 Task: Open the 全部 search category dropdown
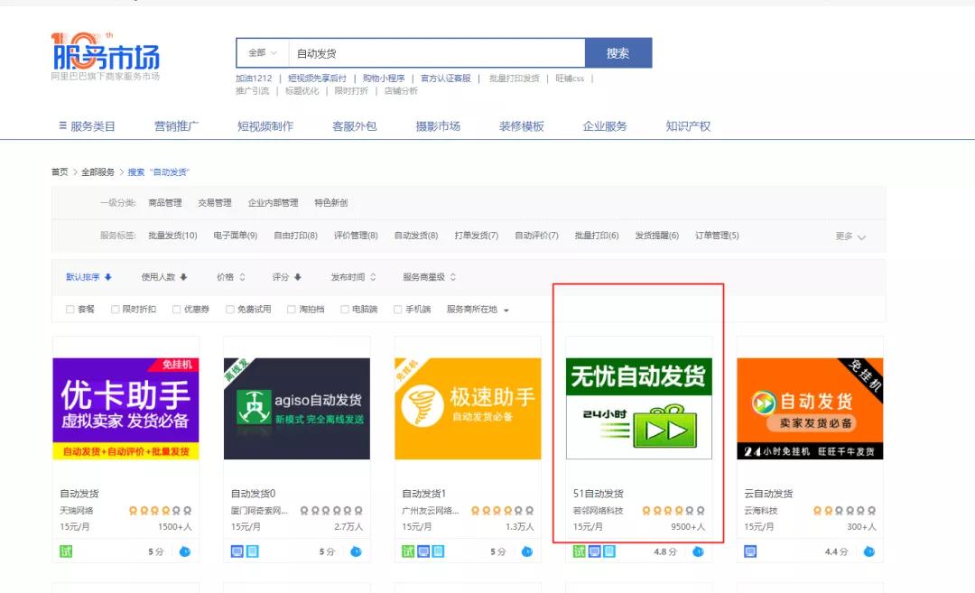click(263, 53)
